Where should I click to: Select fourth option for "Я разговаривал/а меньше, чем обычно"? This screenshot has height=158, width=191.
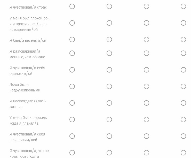coord(184,53)
